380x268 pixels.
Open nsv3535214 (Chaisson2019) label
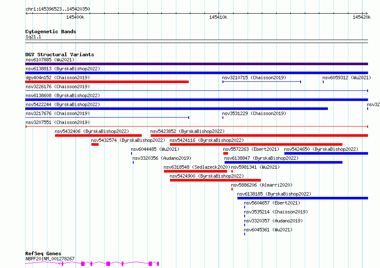point(276,212)
